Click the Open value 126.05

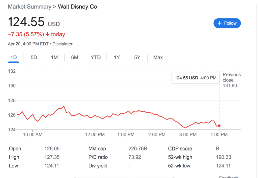coord(52,149)
